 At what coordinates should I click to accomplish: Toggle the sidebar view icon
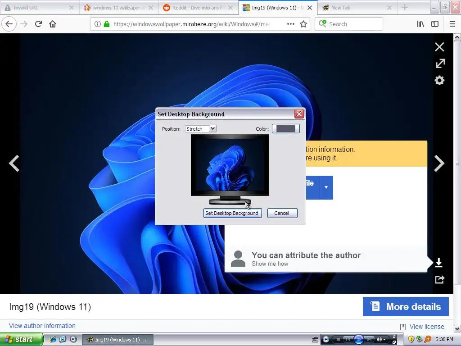tap(435, 24)
